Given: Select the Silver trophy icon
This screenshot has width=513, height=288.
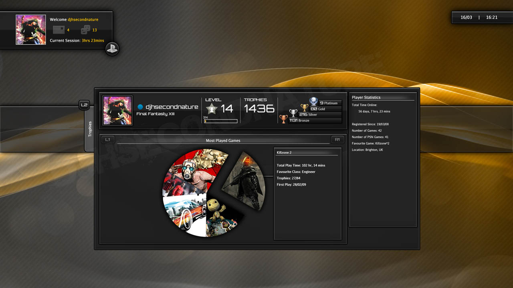Looking at the screenshot, I should 293,114.
